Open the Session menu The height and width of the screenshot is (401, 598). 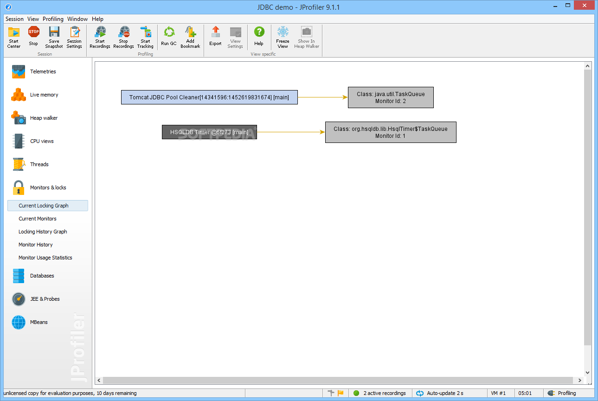click(x=14, y=19)
